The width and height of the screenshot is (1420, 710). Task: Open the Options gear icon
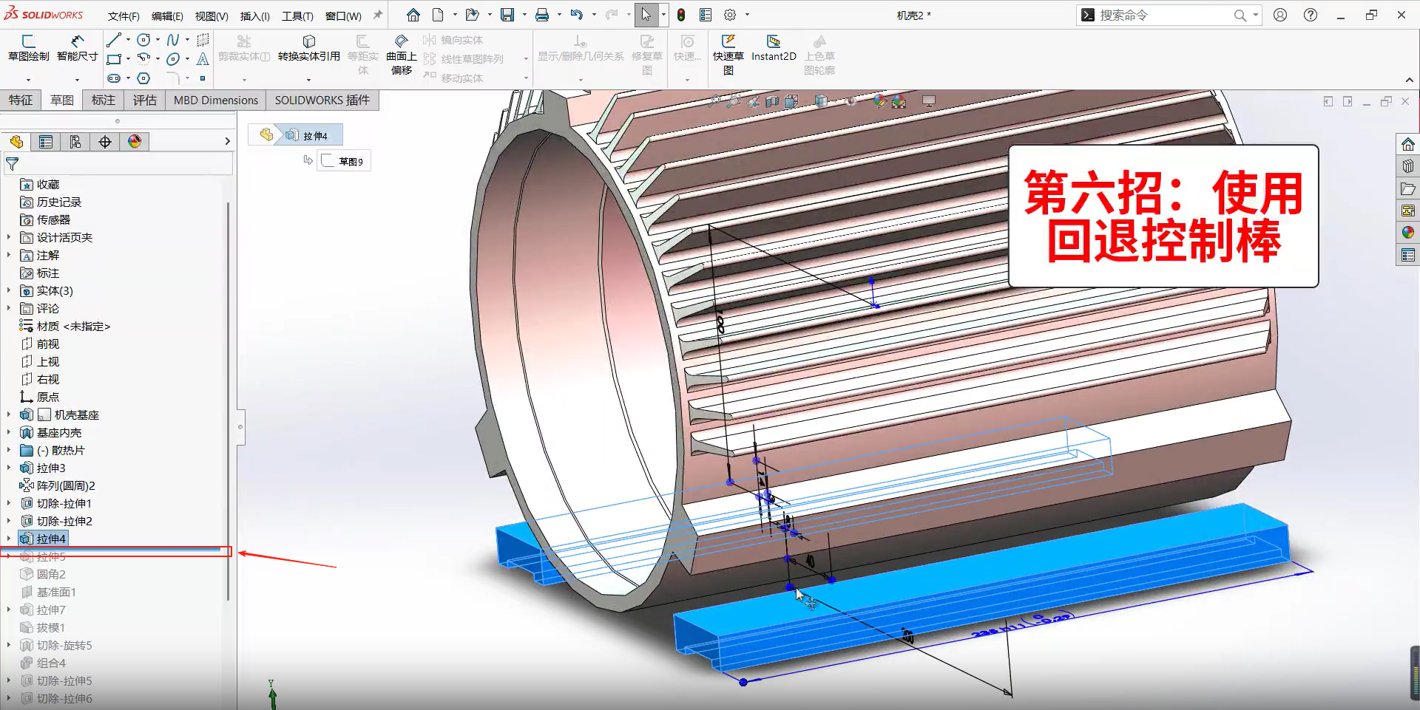point(730,15)
